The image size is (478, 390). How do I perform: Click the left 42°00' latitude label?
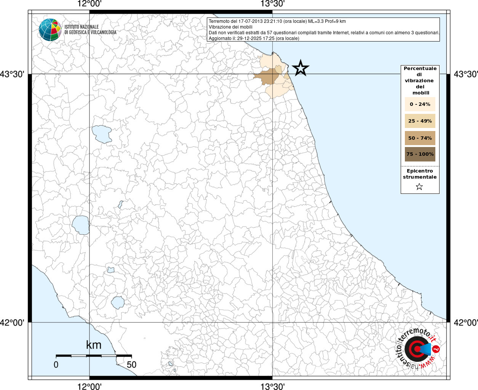tap(12, 323)
